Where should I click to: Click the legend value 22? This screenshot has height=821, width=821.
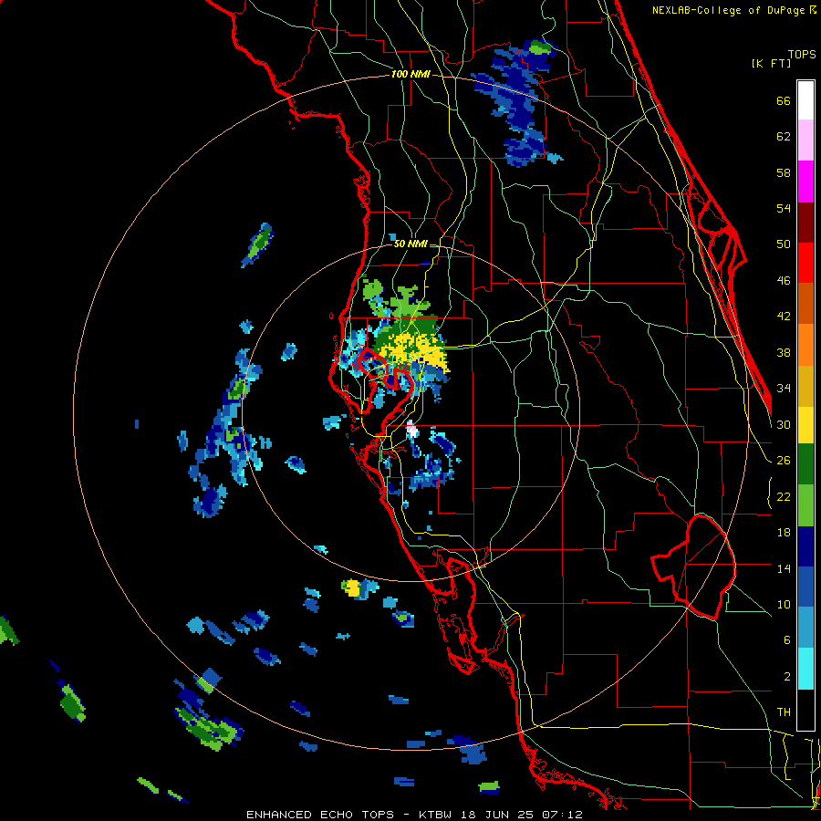point(784,496)
